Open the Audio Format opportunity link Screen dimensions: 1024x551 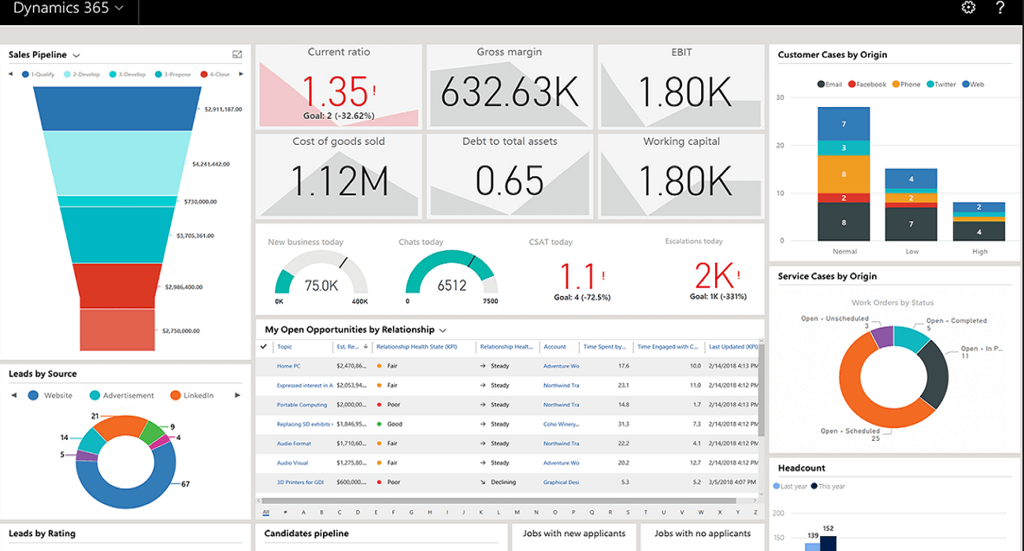click(x=294, y=443)
